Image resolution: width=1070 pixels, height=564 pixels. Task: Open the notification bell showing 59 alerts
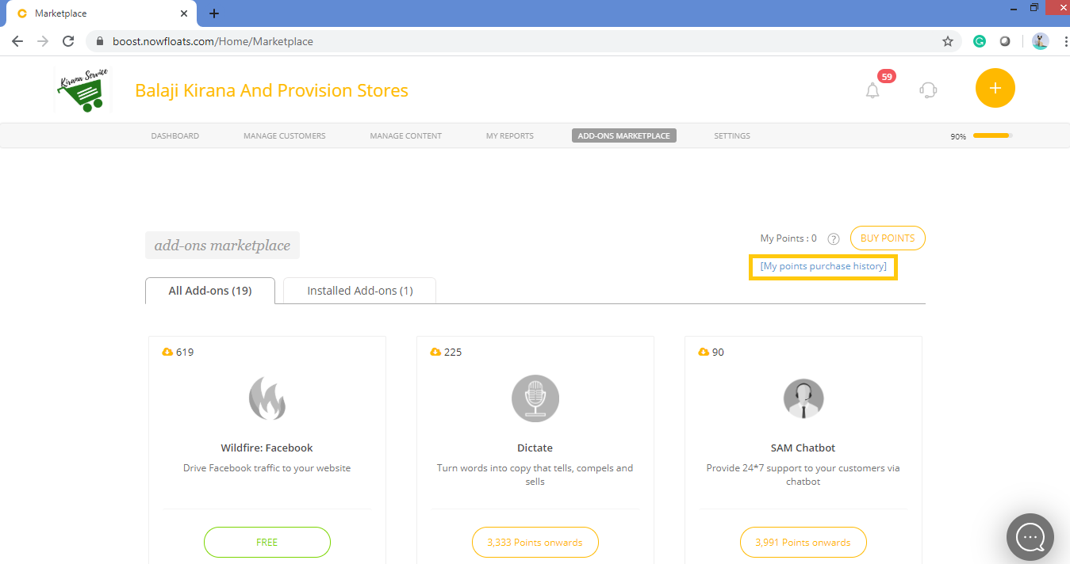(x=872, y=90)
